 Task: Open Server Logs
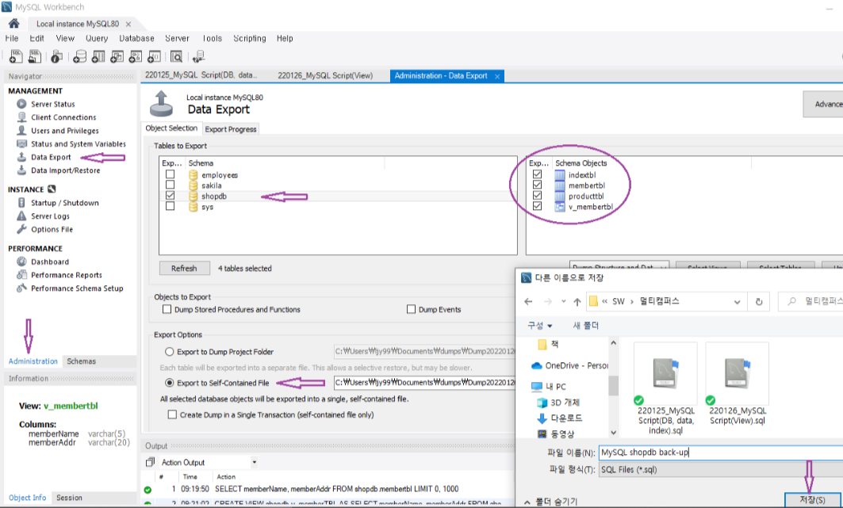(x=50, y=216)
